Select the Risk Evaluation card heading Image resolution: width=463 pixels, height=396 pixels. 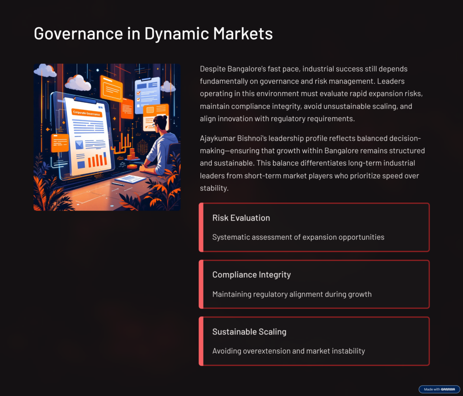[241, 218]
